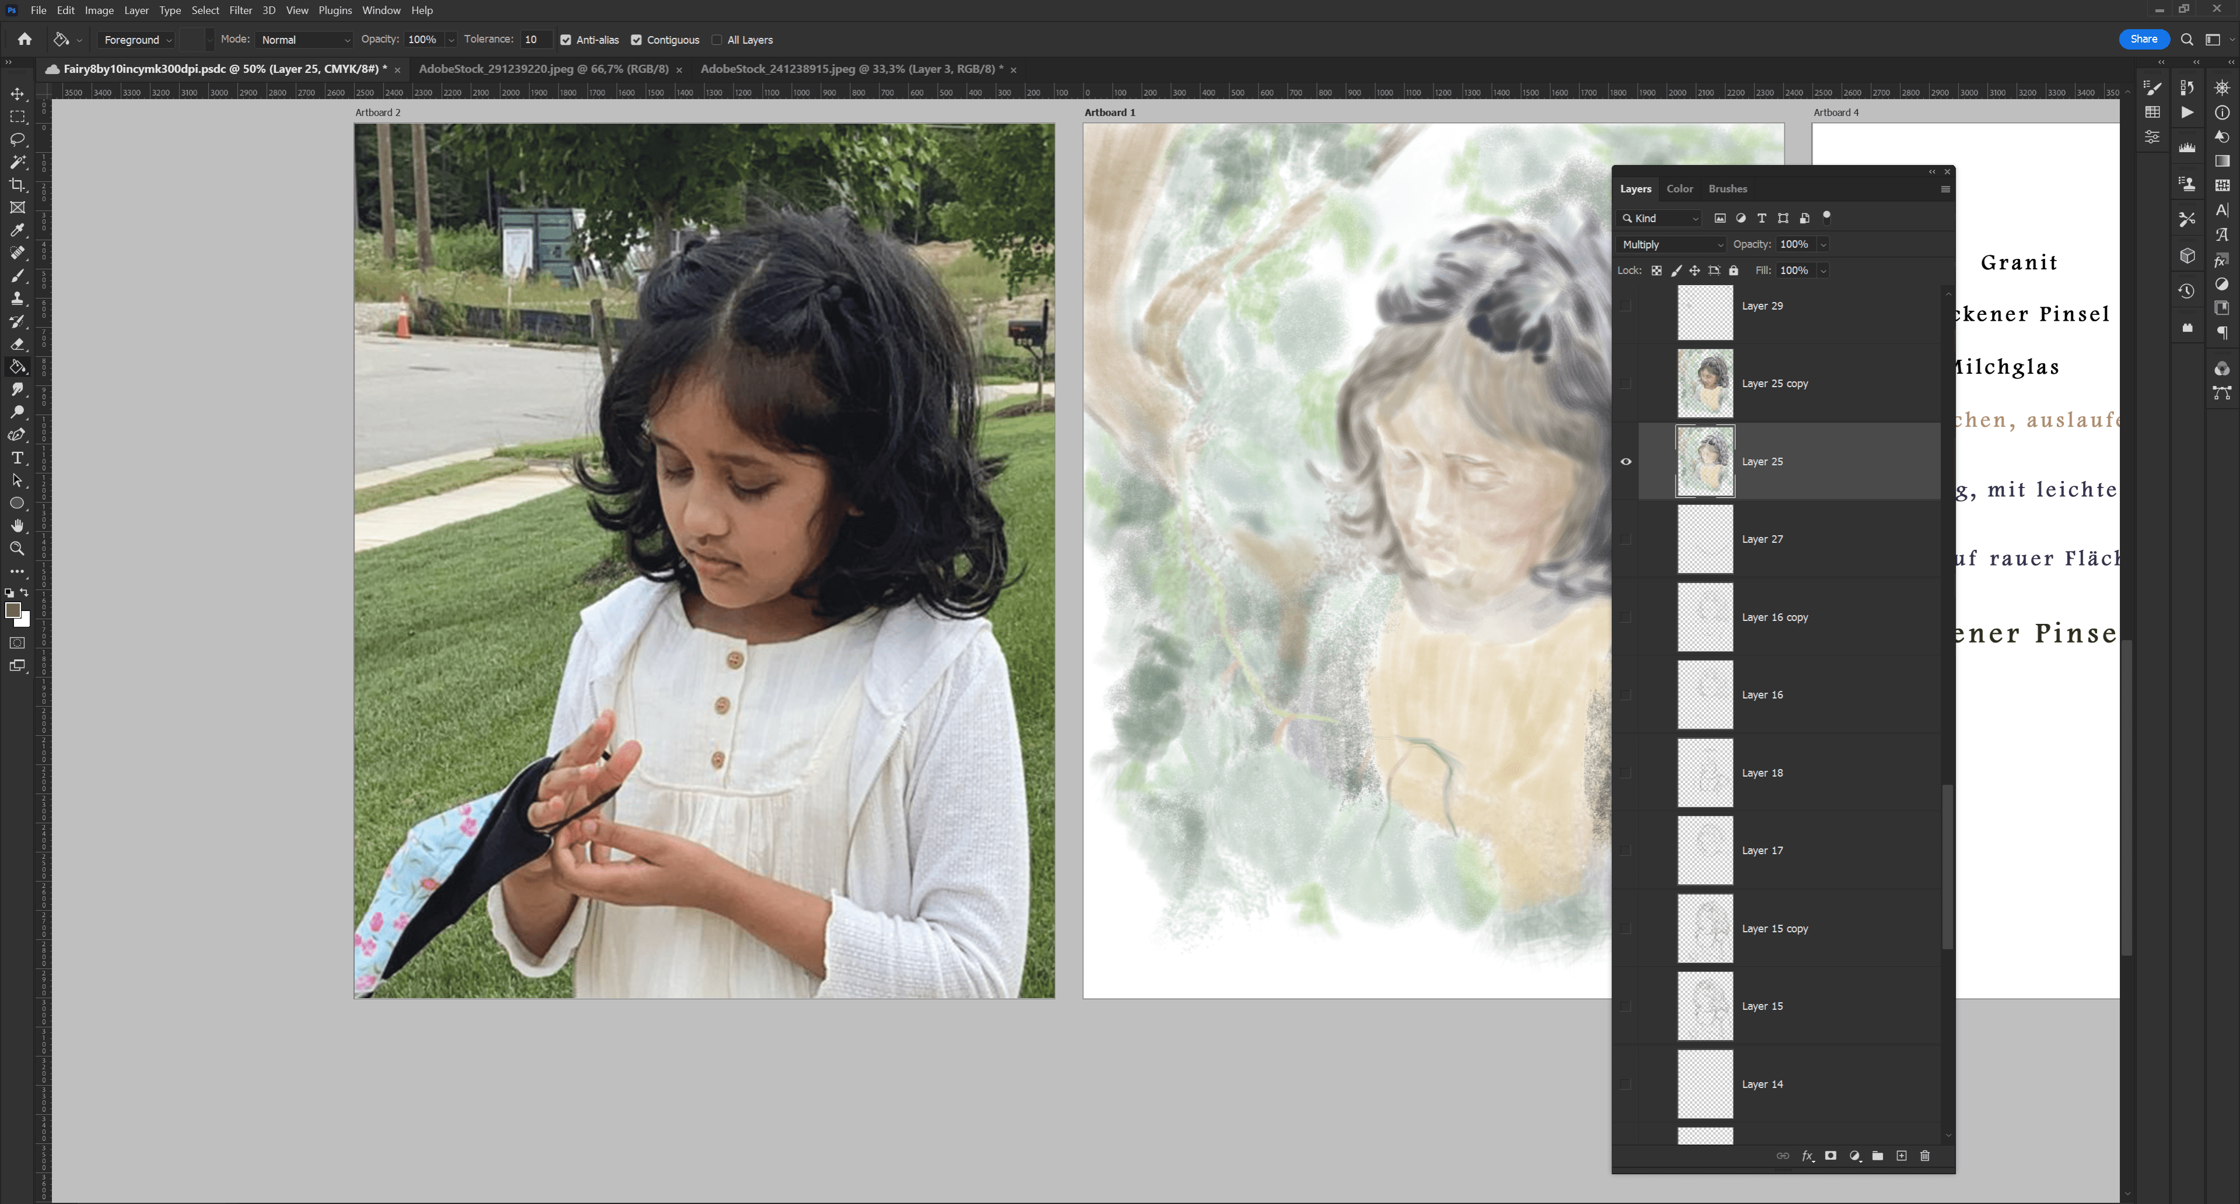Select the Move tool
Image resolution: width=2240 pixels, height=1204 pixels.
(x=17, y=94)
